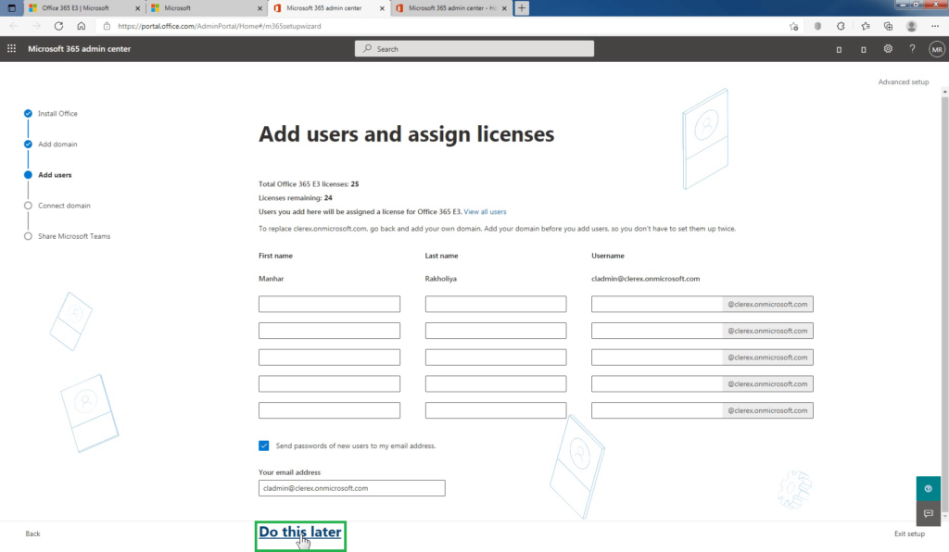Image resolution: width=949 pixels, height=552 pixels.
Task: Click the admin center Search box
Action: 474,49
